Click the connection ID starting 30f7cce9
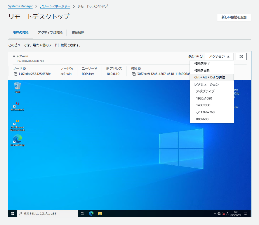 point(163,74)
